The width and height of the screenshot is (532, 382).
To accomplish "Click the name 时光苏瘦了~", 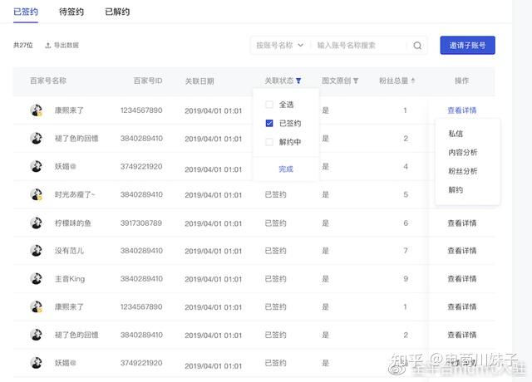I will pos(75,194).
